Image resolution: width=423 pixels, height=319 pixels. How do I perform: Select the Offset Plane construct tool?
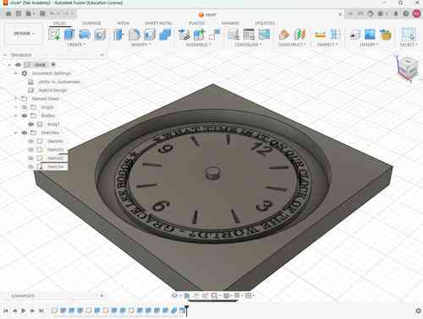coord(284,35)
